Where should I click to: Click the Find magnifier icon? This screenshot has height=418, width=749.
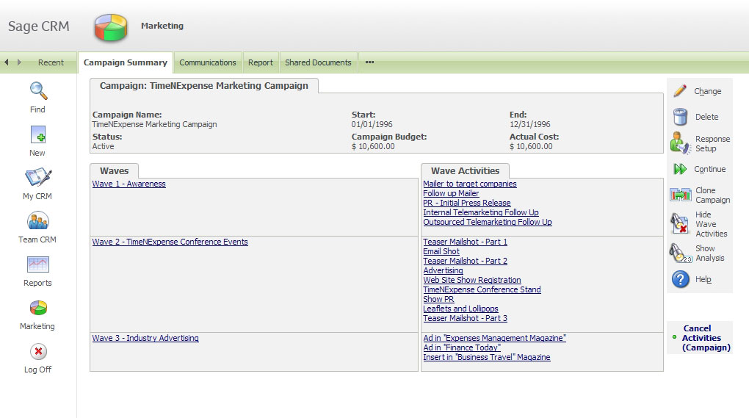tap(38, 90)
